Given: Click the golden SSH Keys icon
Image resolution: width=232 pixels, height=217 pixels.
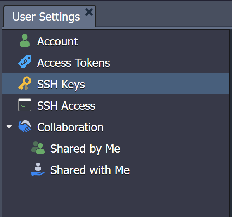Looking at the screenshot, I should click(x=25, y=83).
